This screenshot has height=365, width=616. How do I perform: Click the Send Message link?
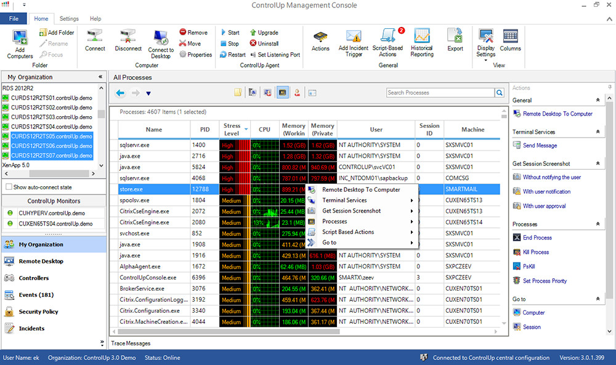[x=540, y=146]
